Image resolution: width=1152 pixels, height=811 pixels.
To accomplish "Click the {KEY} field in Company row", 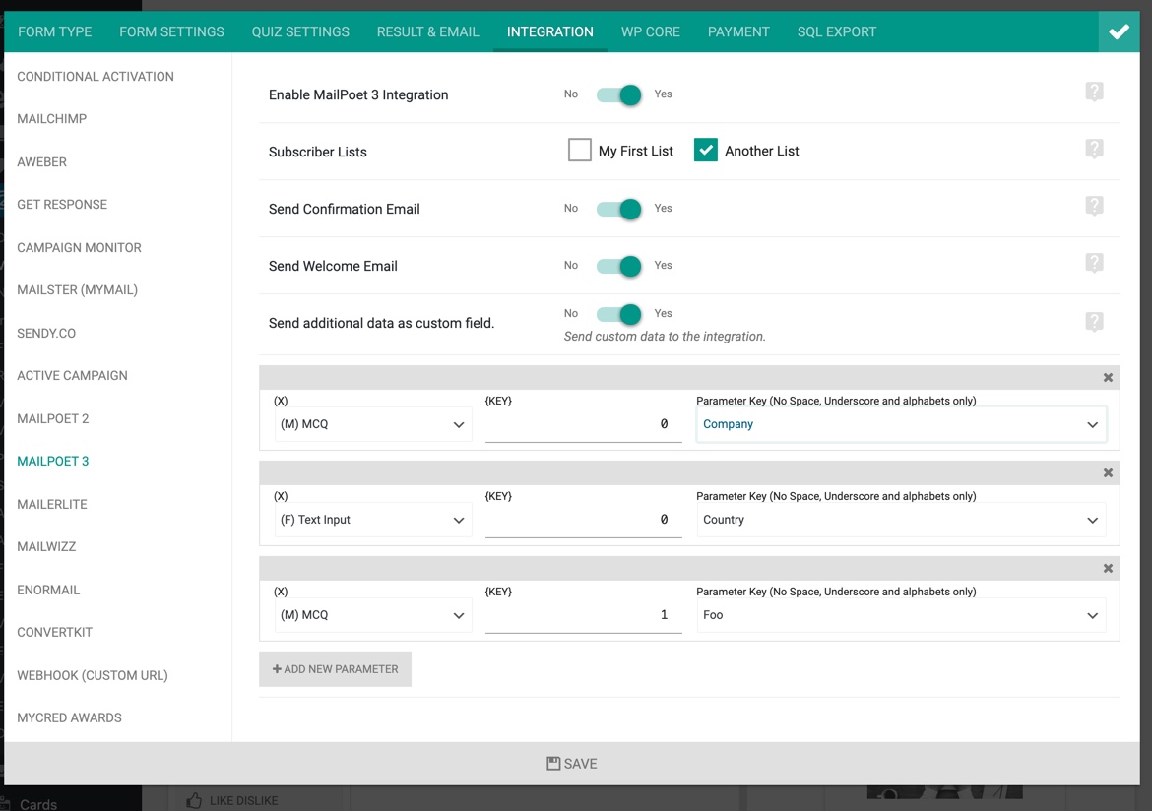I will [x=583, y=424].
